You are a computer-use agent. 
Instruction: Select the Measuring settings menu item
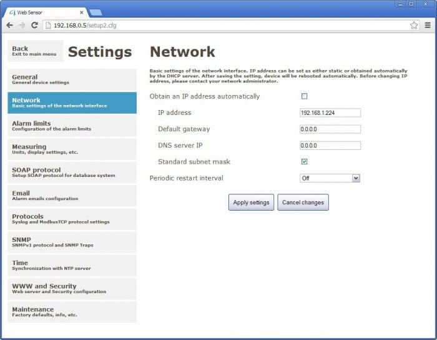point(72,149)
